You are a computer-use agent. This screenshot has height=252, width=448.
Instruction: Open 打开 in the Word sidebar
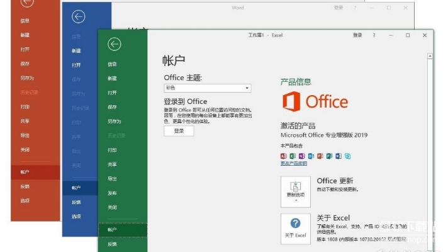click(x=76, y=65)
